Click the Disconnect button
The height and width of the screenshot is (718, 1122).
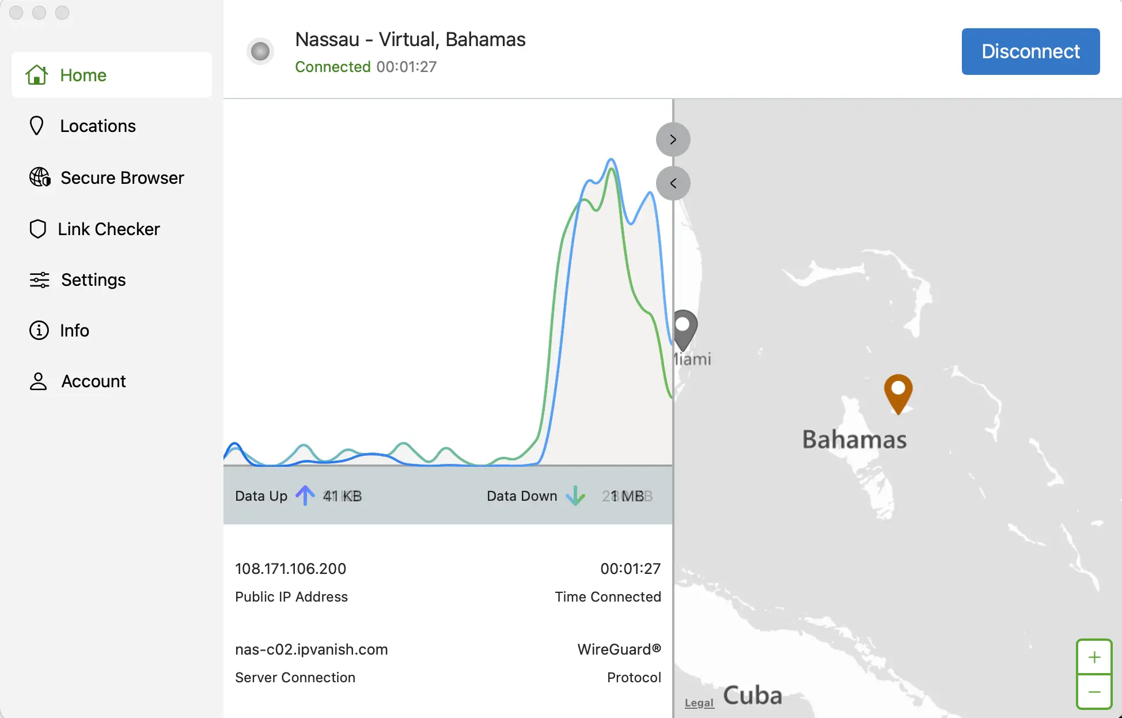(x=1030, y=51)
